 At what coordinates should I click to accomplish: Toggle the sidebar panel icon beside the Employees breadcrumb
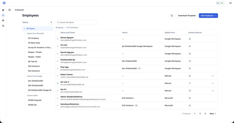click(x=10, y=10)
